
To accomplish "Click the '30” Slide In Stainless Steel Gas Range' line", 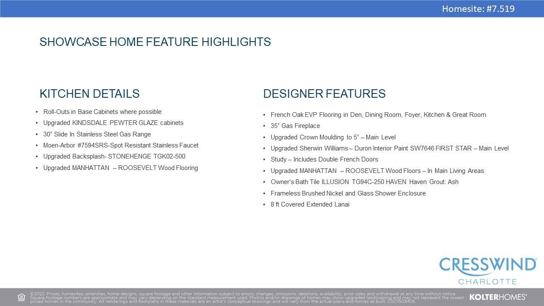I will tap(97, 134).
